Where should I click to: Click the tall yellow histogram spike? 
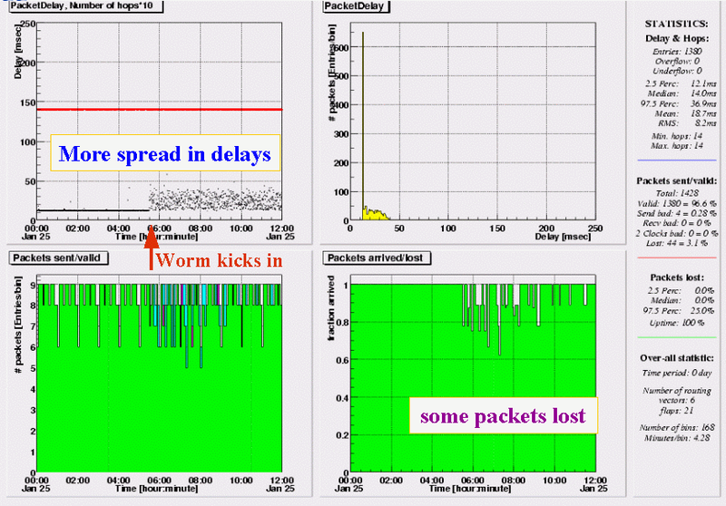coord(362,127)
